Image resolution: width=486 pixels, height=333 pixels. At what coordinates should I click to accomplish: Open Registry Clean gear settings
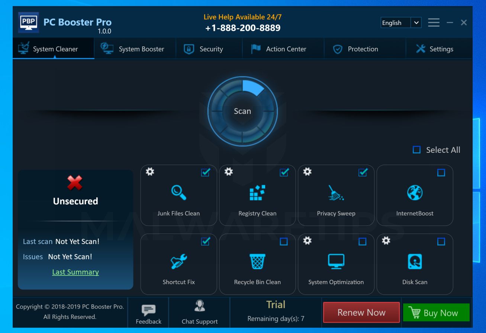[229, 172]
